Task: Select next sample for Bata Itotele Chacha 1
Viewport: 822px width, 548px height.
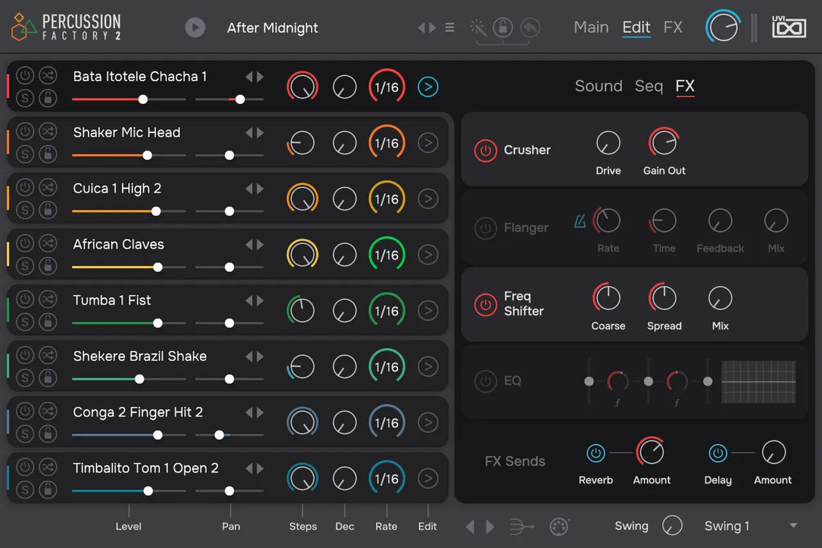Action: [x=260, y=77]
